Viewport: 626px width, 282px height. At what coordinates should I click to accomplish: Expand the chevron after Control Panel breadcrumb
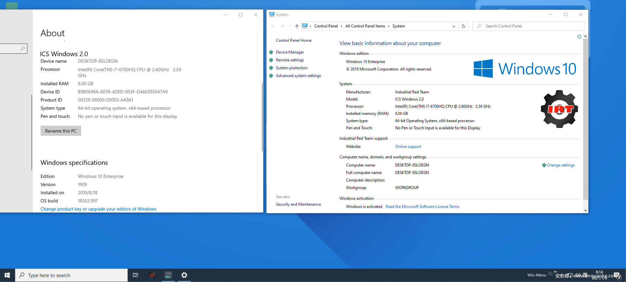pyautogui.click(x=341, y=26)
